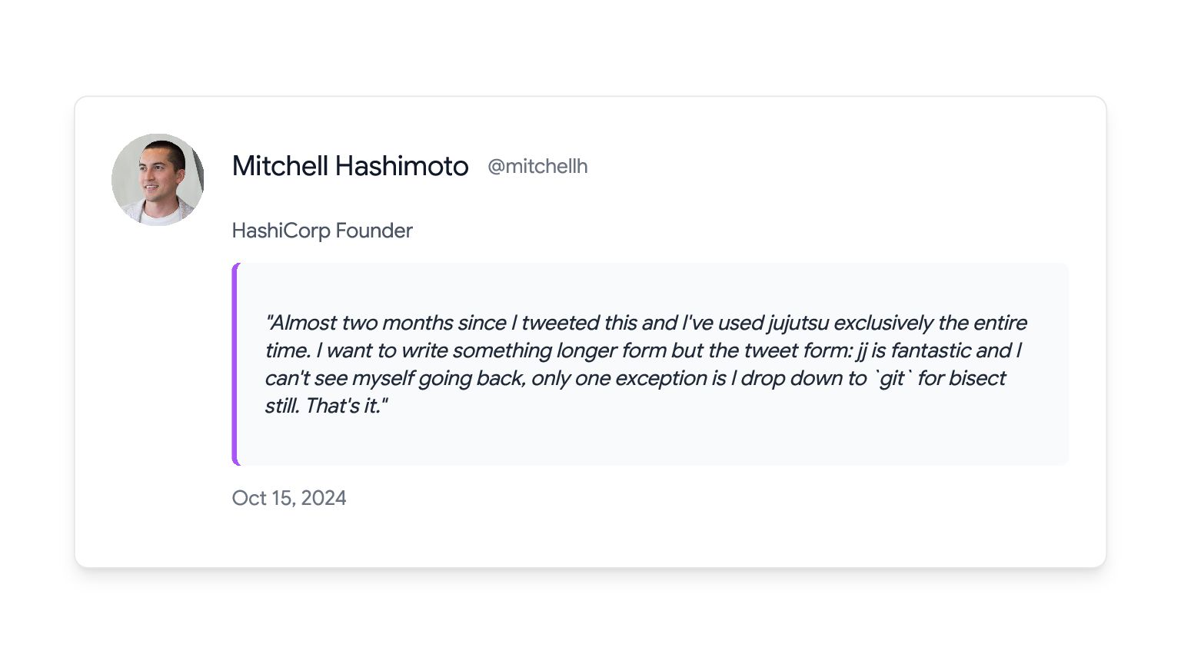
Task: Click Mitchell Hashimoto's round avatar photo
Action: pos(158,180)
